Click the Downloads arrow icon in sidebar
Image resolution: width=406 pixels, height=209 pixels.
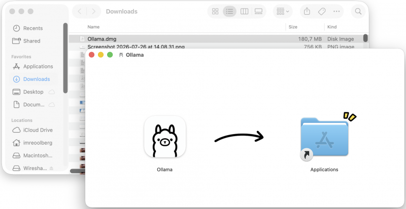(x=16, y=79)
